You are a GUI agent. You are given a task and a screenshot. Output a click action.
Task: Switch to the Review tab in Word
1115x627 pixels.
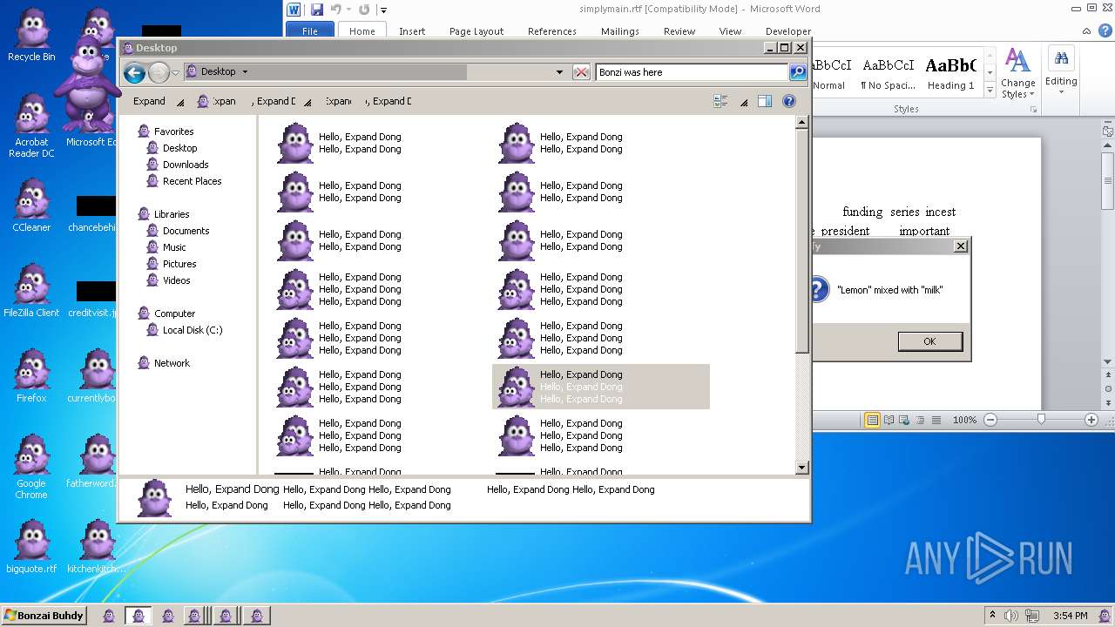[x=679, y=30]
